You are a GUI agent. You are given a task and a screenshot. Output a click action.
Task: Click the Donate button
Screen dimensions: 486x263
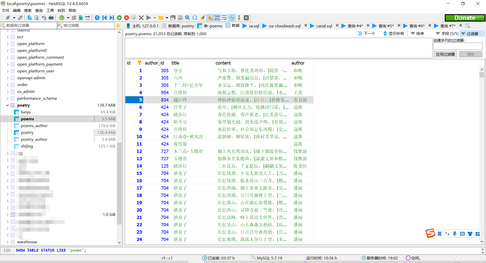pyautogui.click(x=465, y=18)
